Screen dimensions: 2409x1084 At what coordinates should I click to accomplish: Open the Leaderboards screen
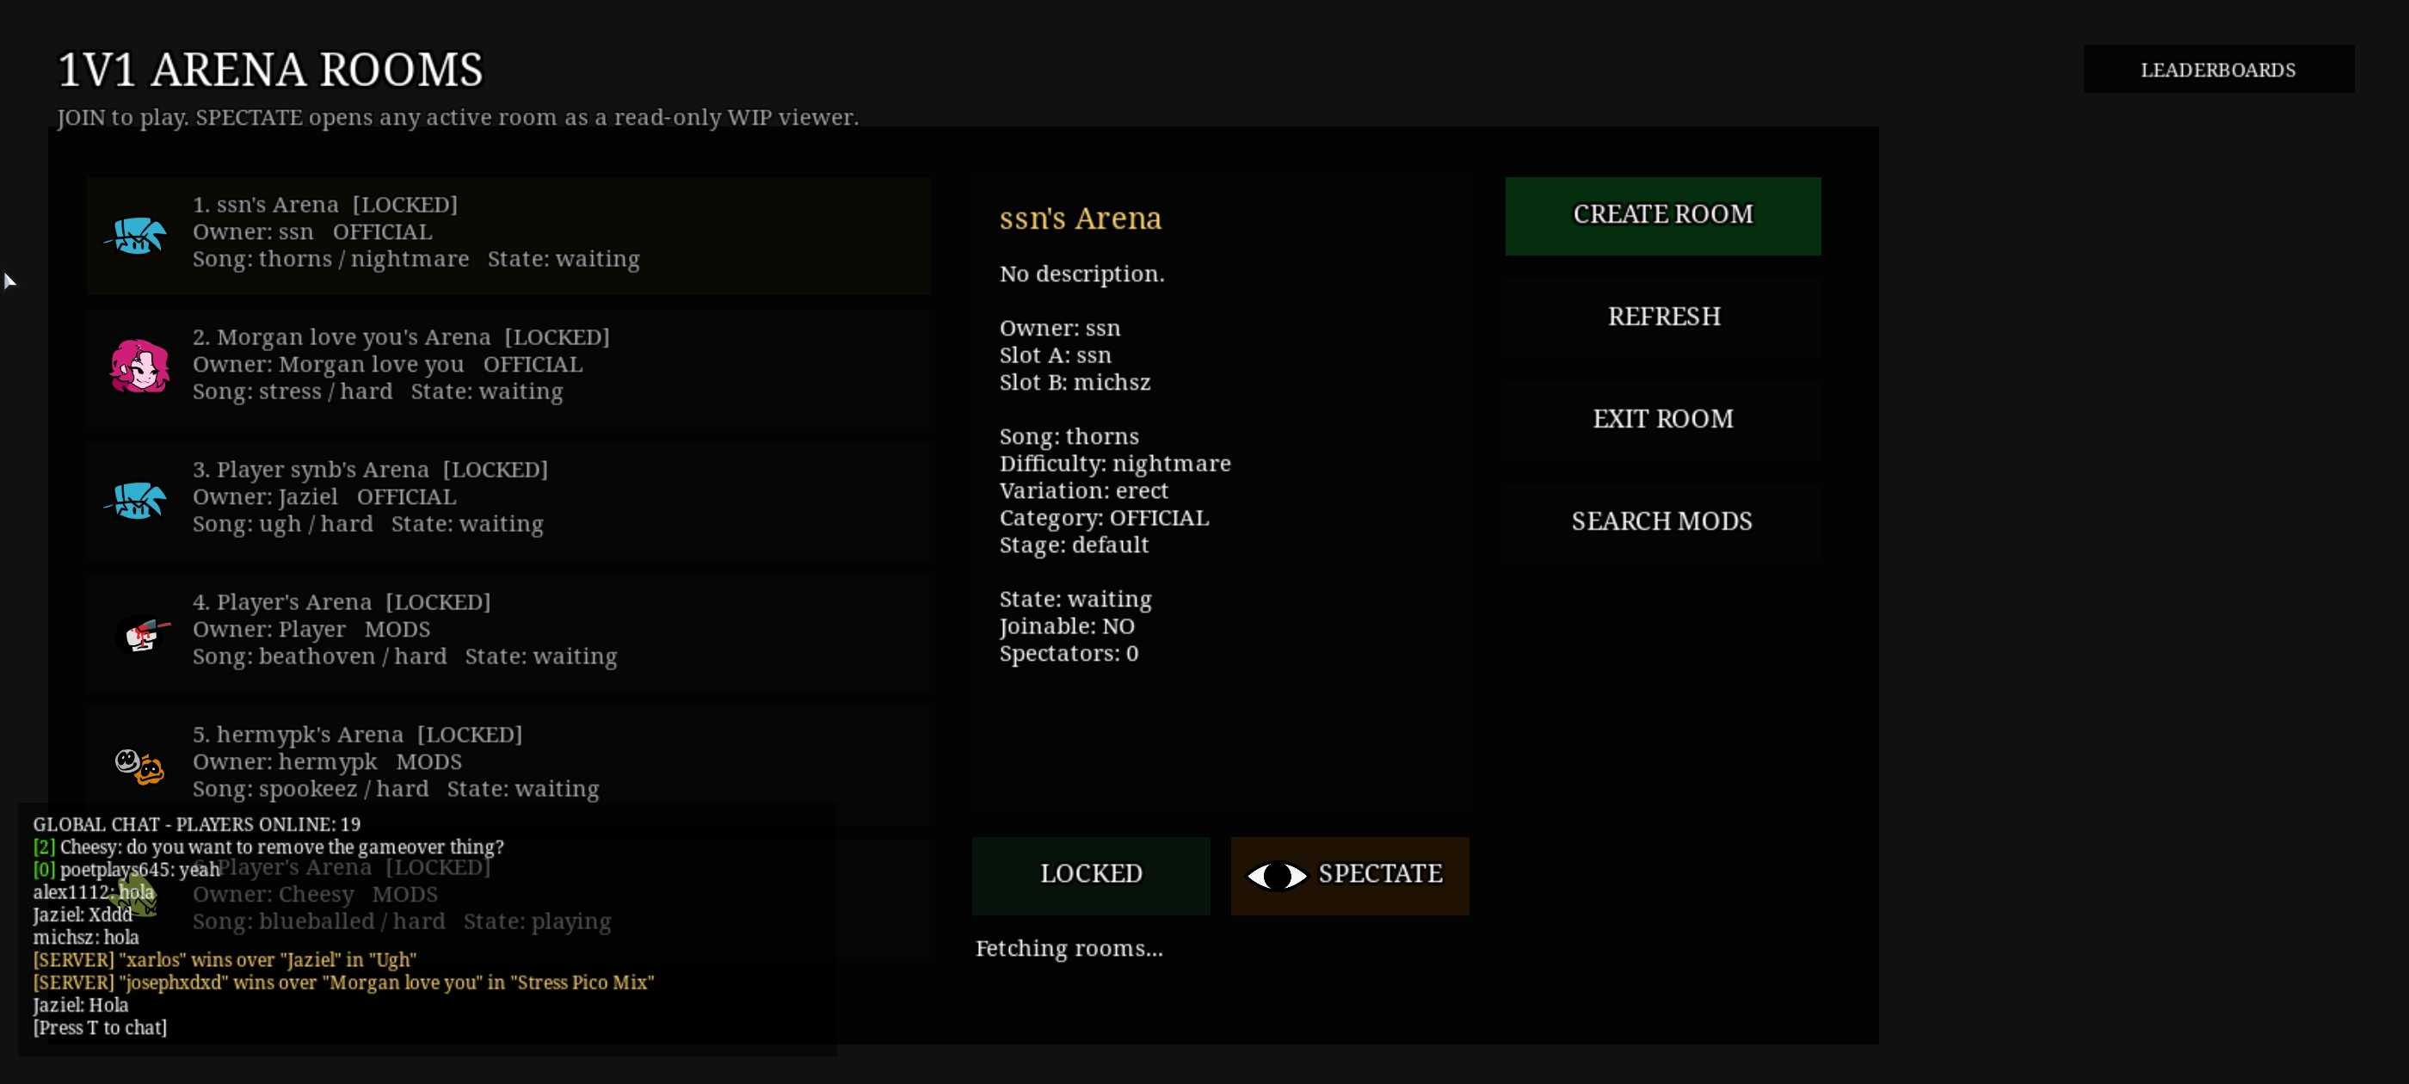(2218, 69)
